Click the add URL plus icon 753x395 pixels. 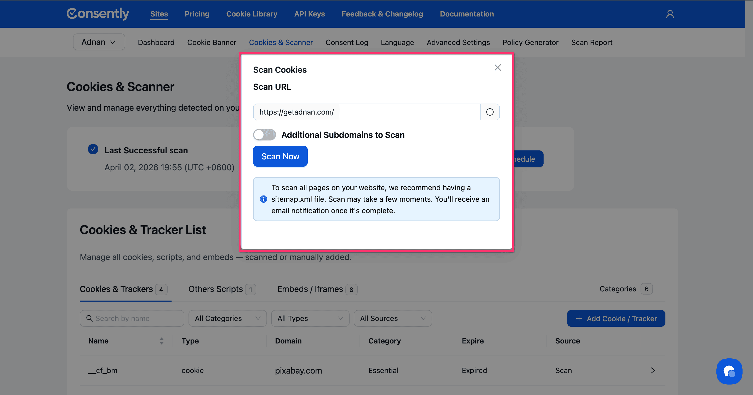point(490,112)
